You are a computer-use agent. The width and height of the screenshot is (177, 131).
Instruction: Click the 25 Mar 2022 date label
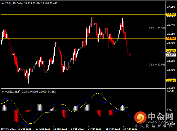(x=113, y=129)
